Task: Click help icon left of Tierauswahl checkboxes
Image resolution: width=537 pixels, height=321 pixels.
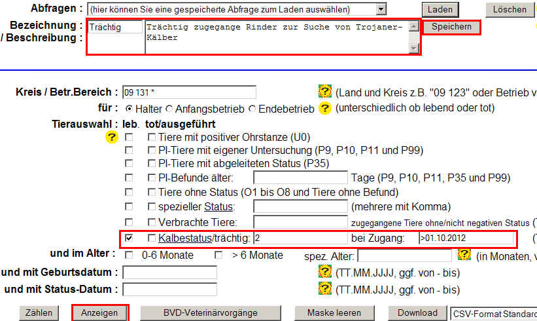Action: [112, 138]
